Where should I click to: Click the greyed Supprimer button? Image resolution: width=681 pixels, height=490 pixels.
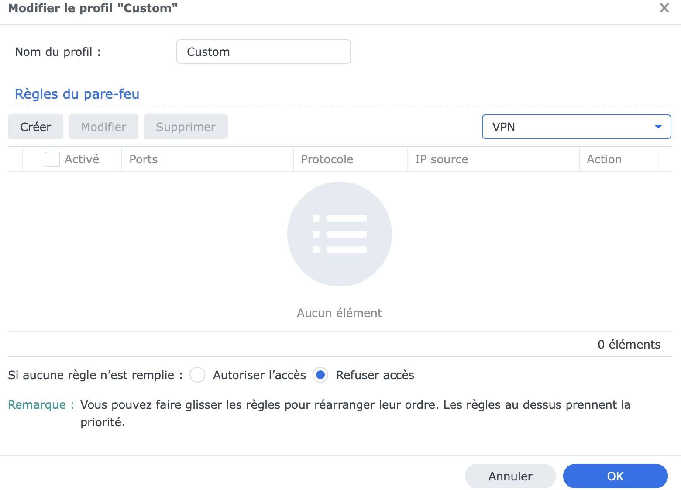[x=186, y=127]
